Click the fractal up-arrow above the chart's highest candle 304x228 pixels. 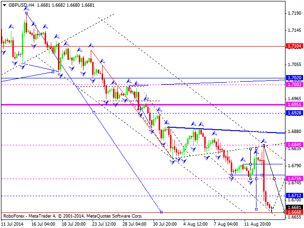click(27, 8)
